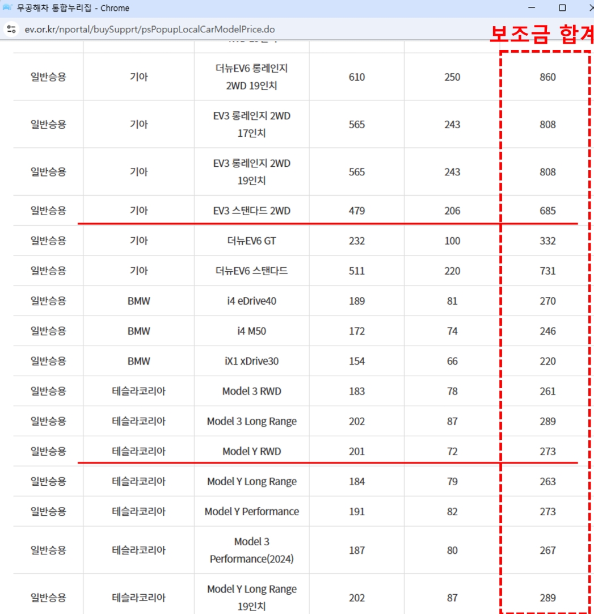Click the 206 local subsidy value
The image size is (594, 614).
pos(452,211)
